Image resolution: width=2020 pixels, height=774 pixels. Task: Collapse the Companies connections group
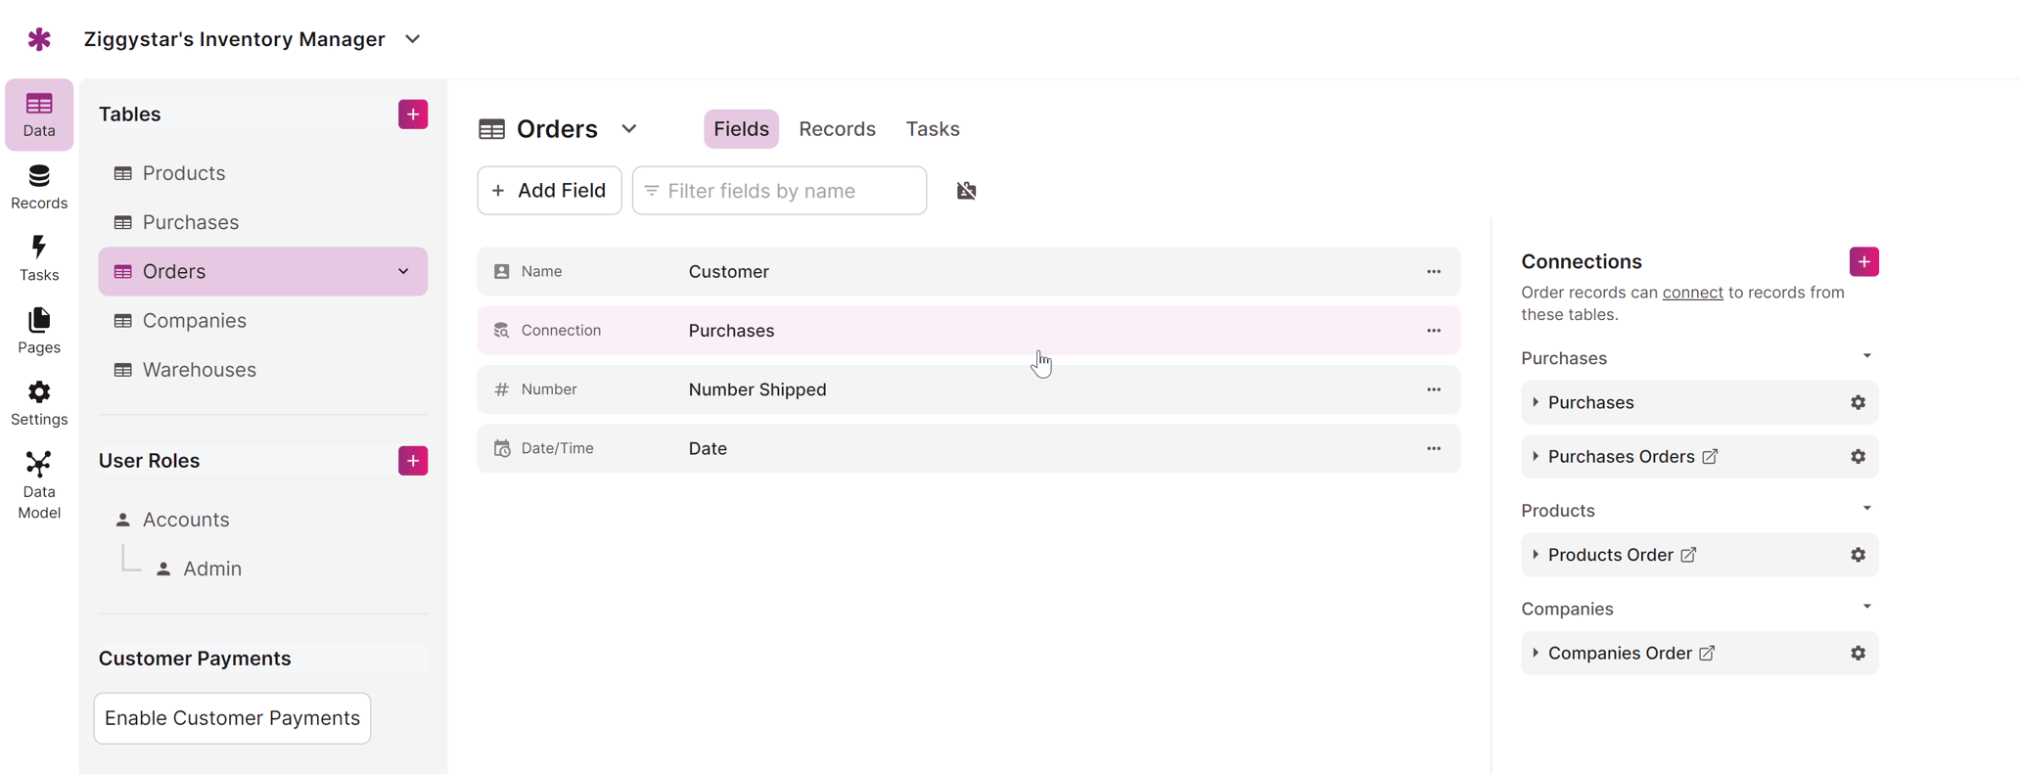pyautogui.click(x=1866, y=608)
